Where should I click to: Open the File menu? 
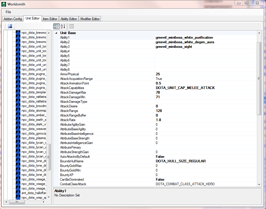[x=8, y=12]
